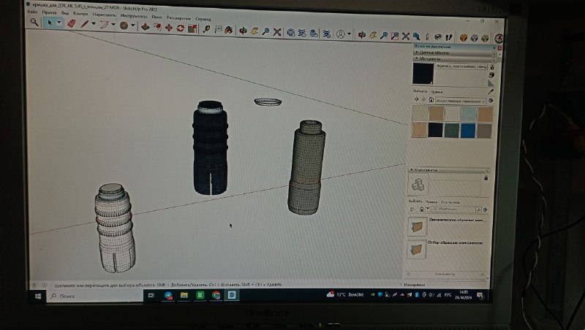Open the Файл menu

(32, 12)
